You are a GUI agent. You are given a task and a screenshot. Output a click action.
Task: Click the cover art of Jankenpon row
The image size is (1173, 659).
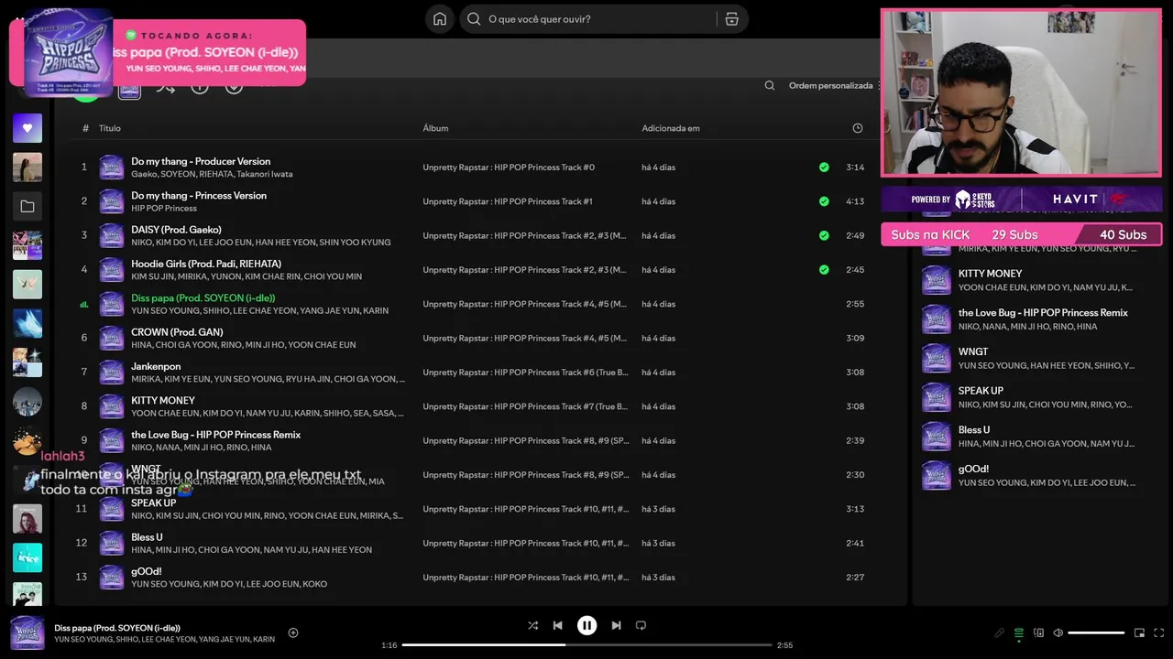point(112,373)
